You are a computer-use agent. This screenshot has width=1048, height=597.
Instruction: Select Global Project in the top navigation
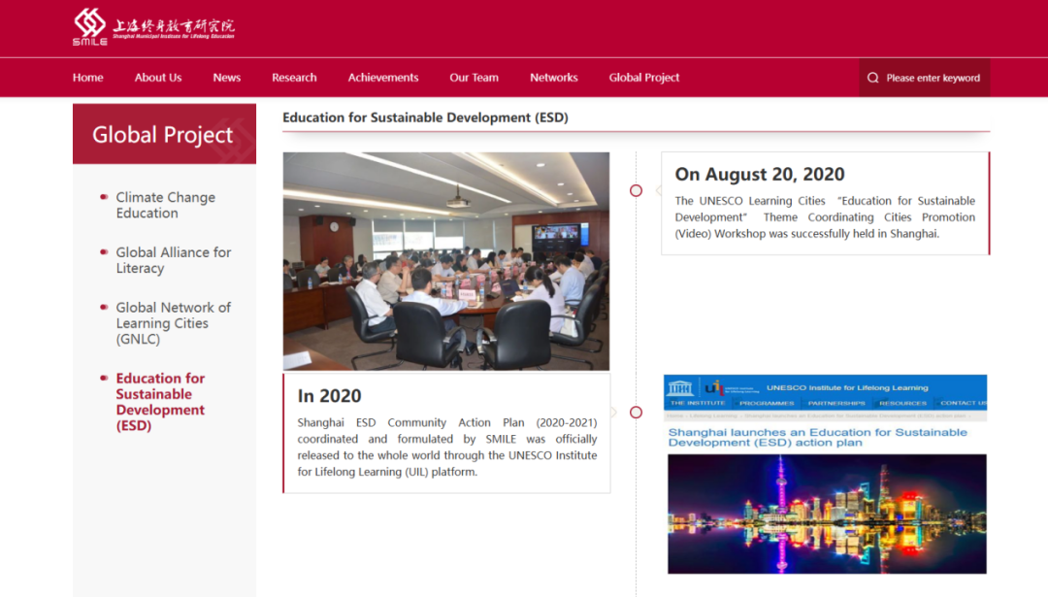(644, 78)
